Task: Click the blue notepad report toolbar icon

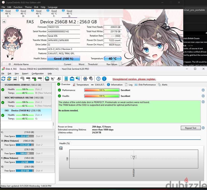Action: [66, 79]
